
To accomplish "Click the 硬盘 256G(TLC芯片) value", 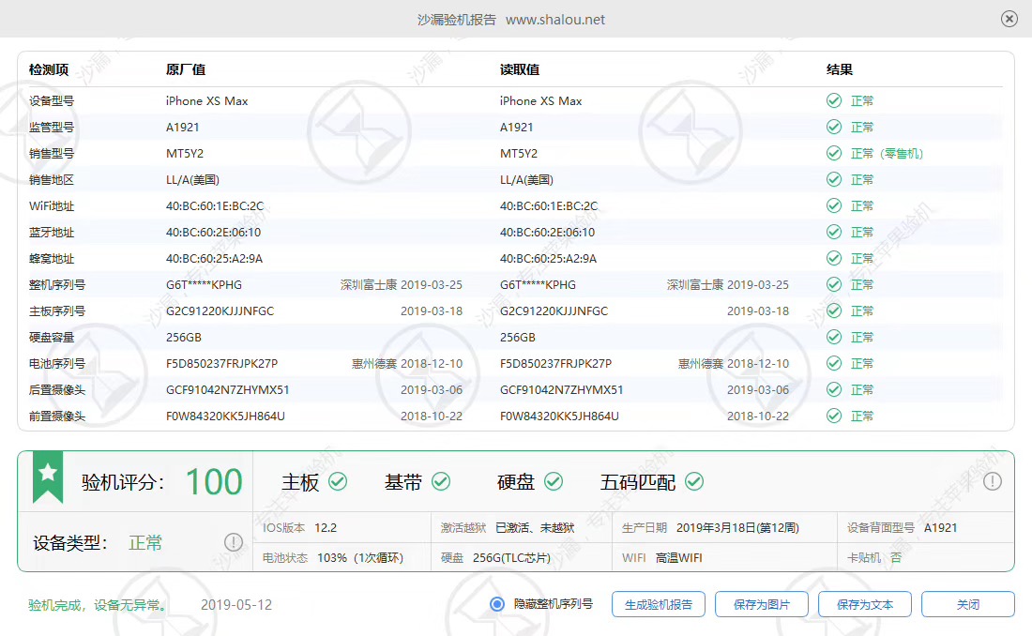I will (x=511, y=558).
